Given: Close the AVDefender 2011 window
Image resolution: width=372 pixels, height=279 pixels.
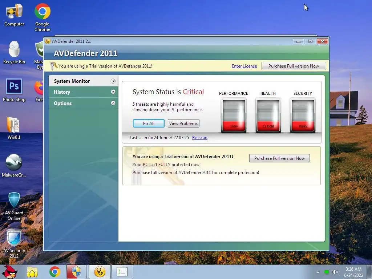Looking at the screenshot, I should [322, 41].
